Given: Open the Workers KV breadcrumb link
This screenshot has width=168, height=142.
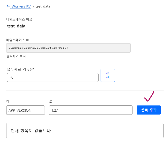Looking at the screenshot, I should [21, 6].
